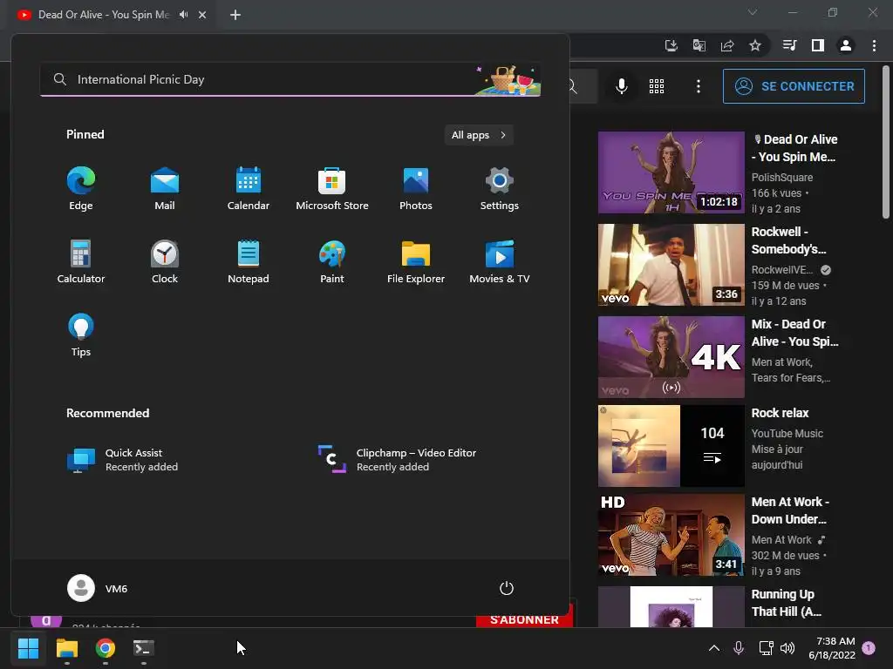The height and width of the screenshot is (669, 893).
Task: Open the Rock relax title link
Action: tap(780, 413)
